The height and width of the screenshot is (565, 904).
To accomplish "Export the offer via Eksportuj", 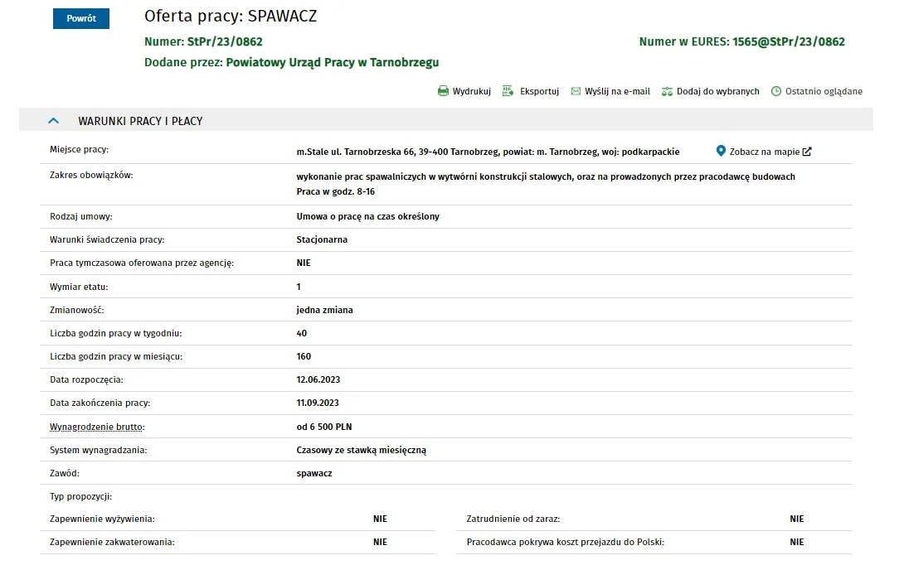I will click(x=540, y=91).
